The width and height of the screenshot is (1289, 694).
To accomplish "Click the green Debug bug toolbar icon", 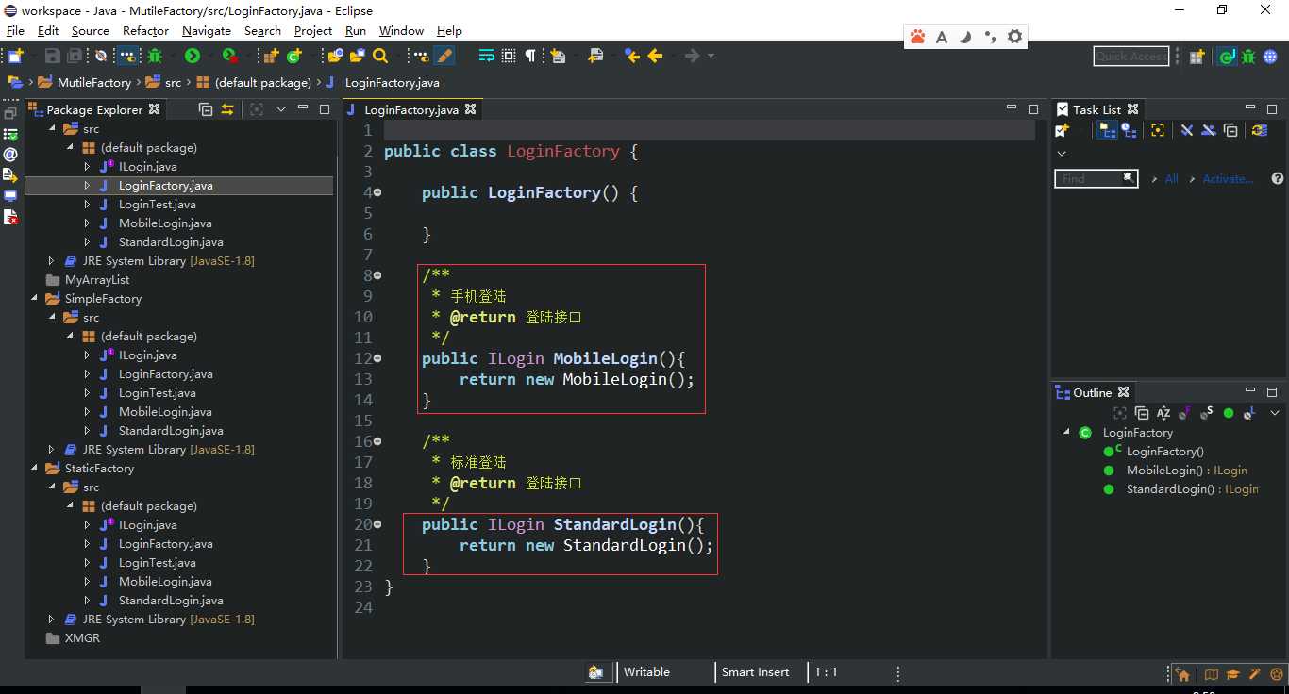I will (x=155, y=57).
